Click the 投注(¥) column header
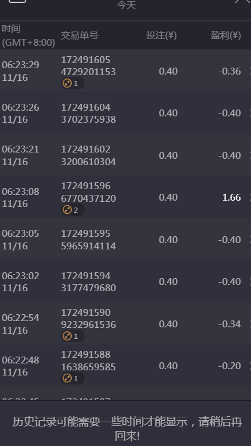The image size is (251, 446). [x=162, y=36]
